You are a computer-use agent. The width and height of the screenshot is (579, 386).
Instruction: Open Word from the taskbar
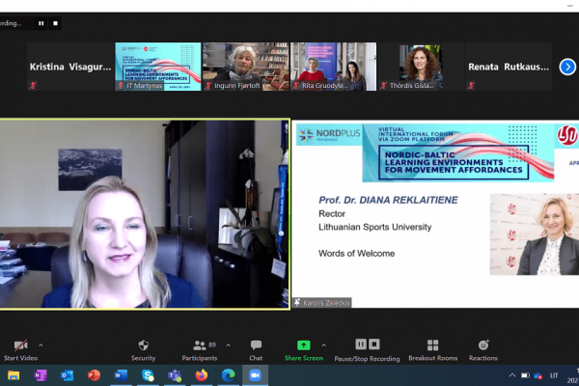(x=121, y=375)
